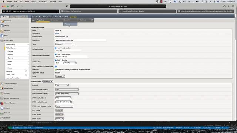The width and height of the screenshot is (237, 133).
Task: Select Host radio for Source Address
Action: tap(56, 48)
